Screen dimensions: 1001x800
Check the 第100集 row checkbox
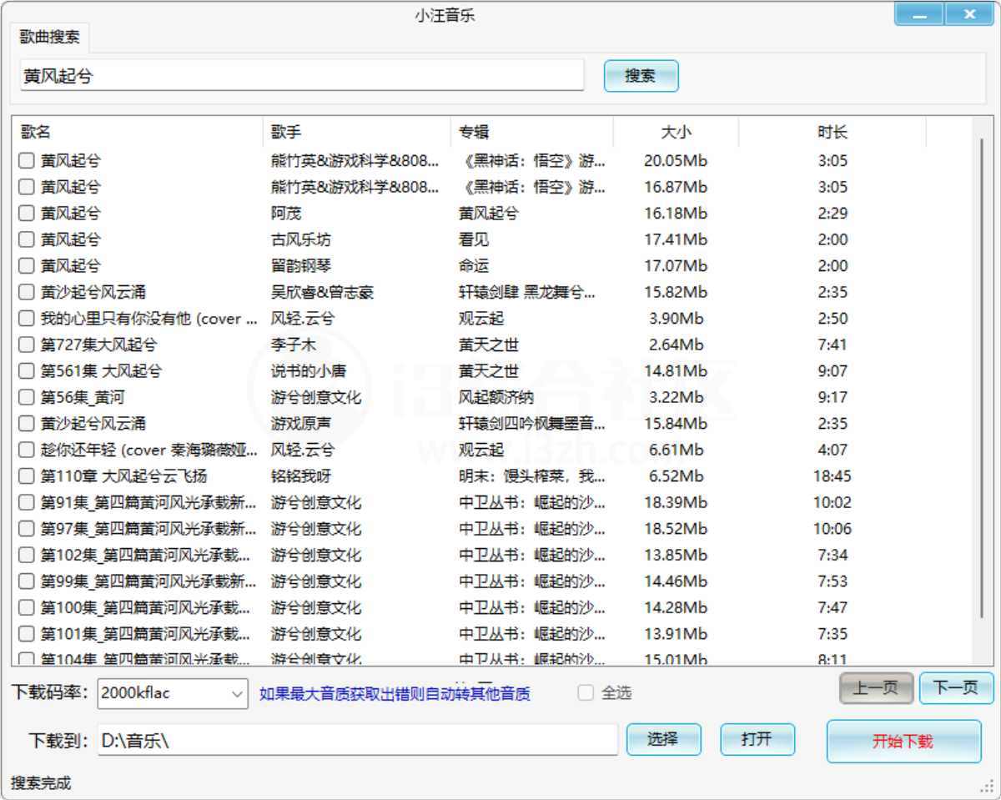[27, 607]
